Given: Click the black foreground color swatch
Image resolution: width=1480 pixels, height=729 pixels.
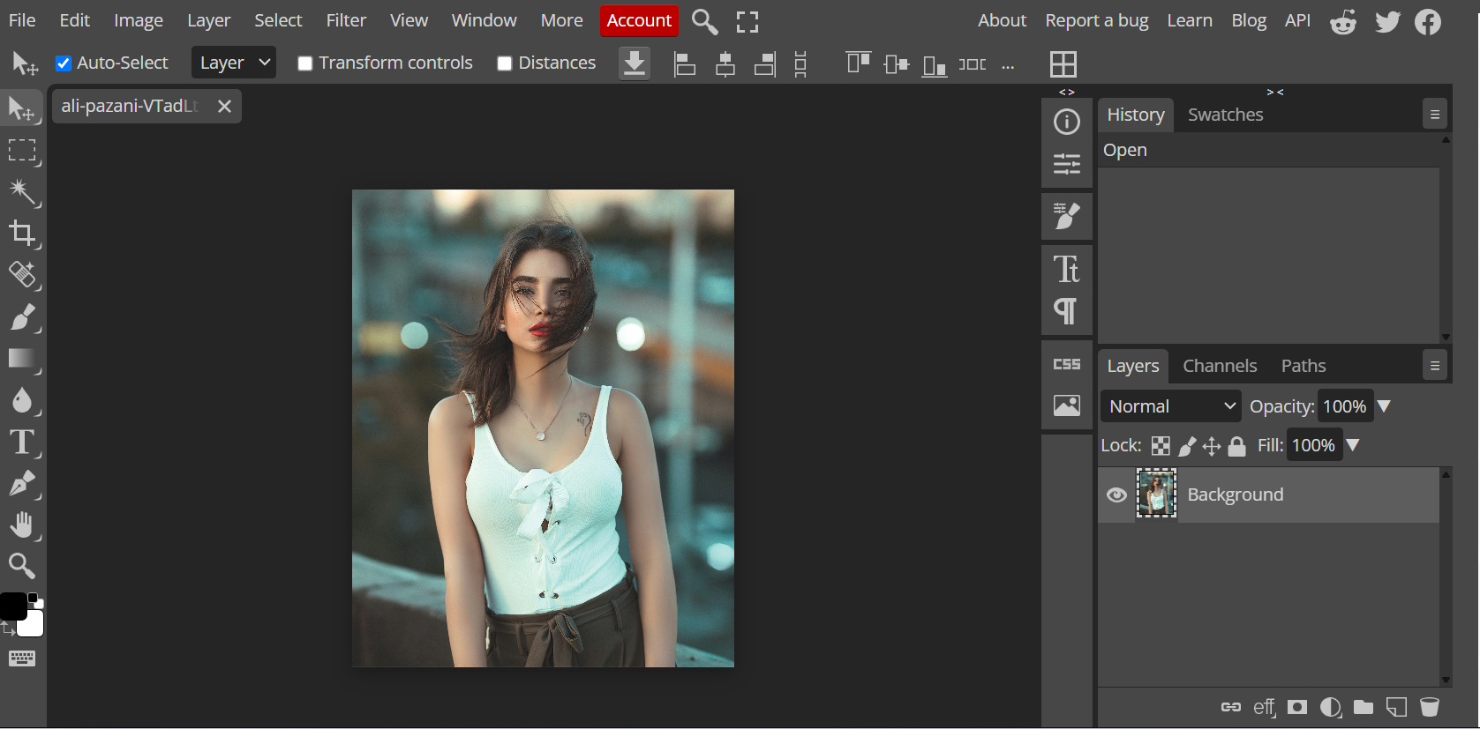Looking at the screenshot, I should 11,606.
